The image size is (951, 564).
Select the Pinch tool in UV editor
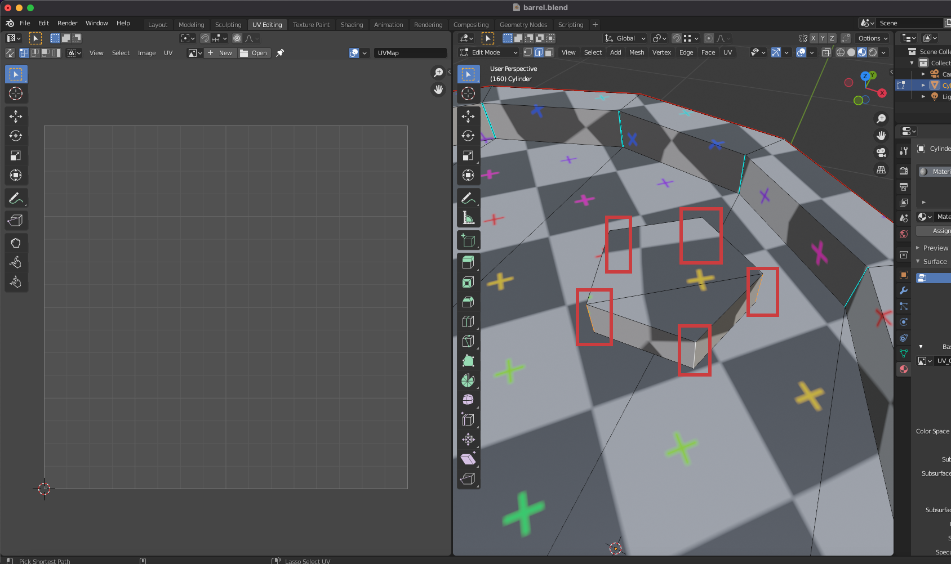16,282
